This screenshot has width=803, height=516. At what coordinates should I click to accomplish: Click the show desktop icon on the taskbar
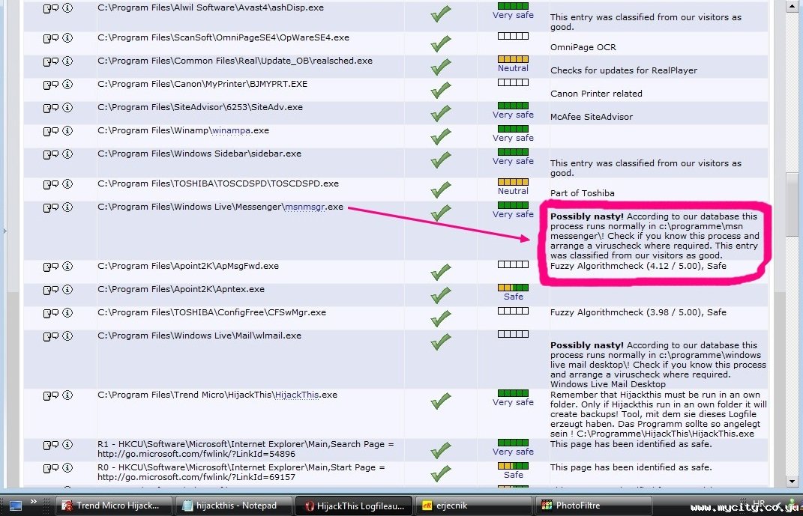tap(15, 506)
